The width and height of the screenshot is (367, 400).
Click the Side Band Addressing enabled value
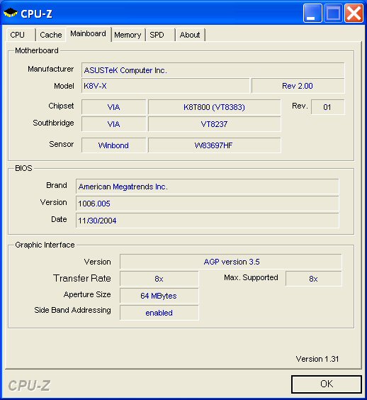click(x=159, y=313)
